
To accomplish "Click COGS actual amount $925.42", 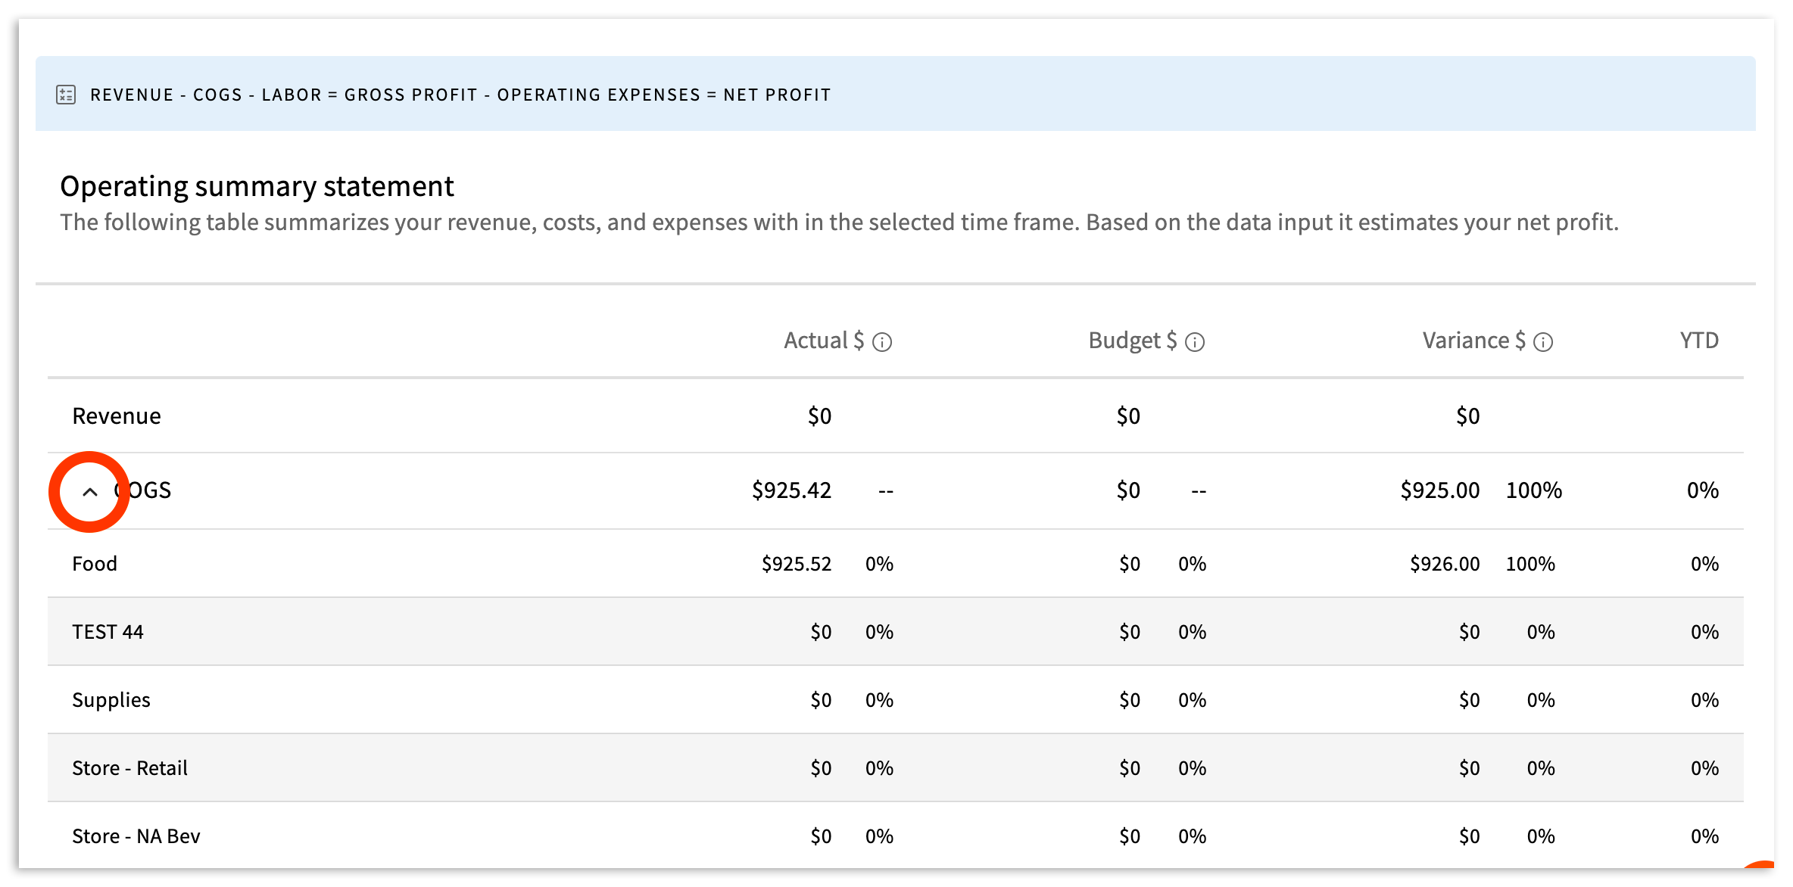I will point(791,490).
